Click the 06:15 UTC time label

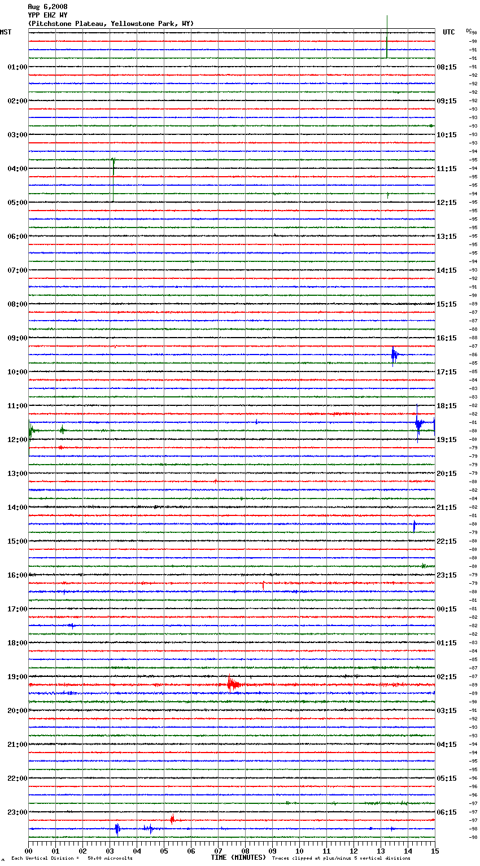[447, 812]
